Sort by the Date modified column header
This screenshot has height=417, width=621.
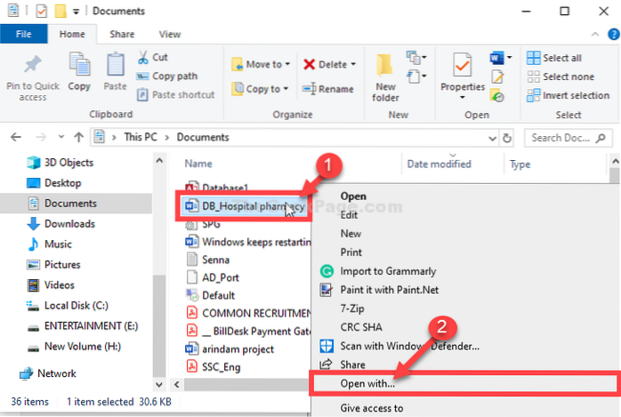coord(439,164)
